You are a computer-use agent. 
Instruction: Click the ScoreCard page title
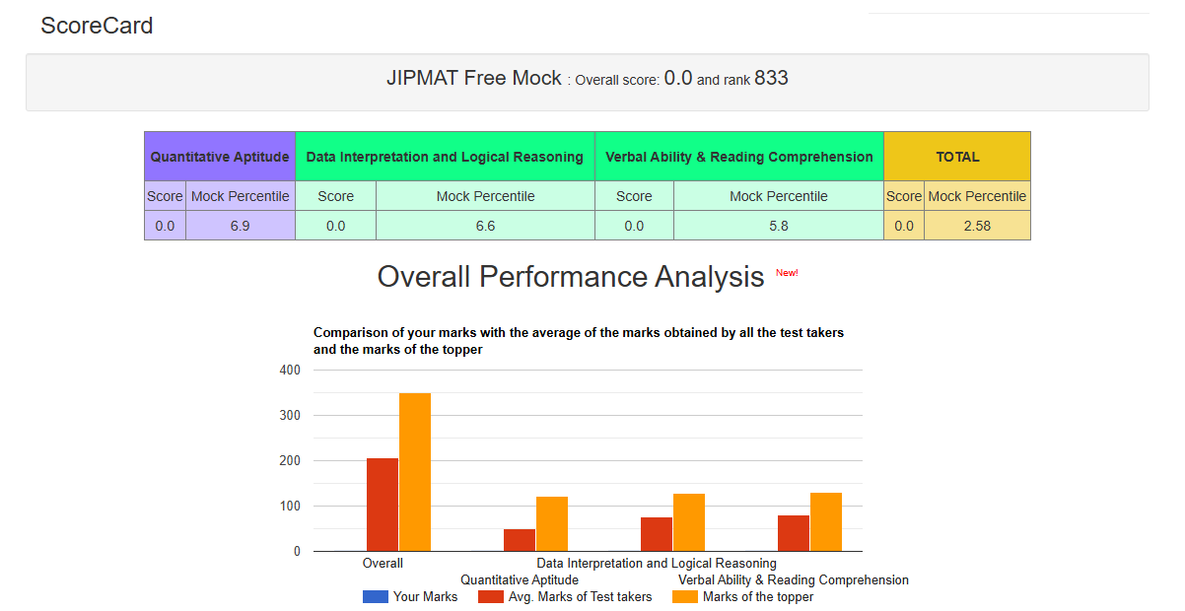pyautogui.click(x=97, y=26)
